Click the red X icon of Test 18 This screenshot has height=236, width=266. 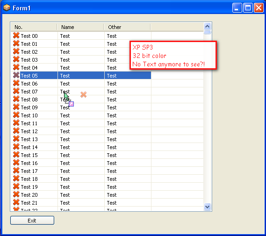16,179
